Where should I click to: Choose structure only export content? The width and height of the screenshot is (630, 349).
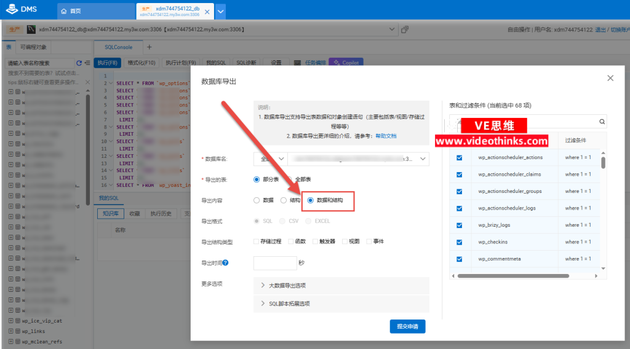point(283,200)
